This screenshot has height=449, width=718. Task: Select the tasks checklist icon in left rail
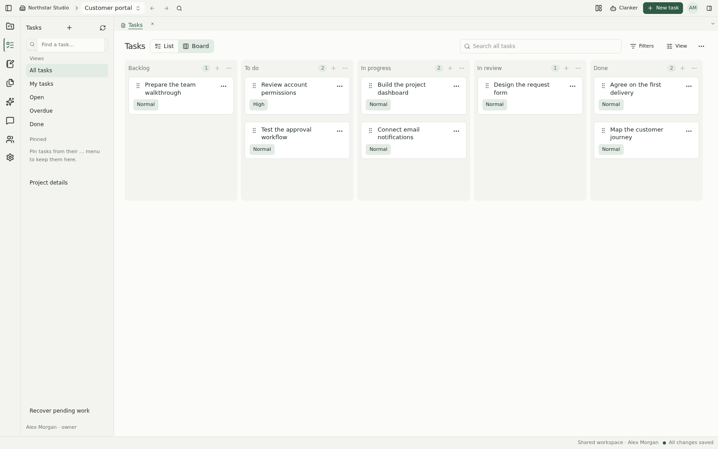pos(10,45)
